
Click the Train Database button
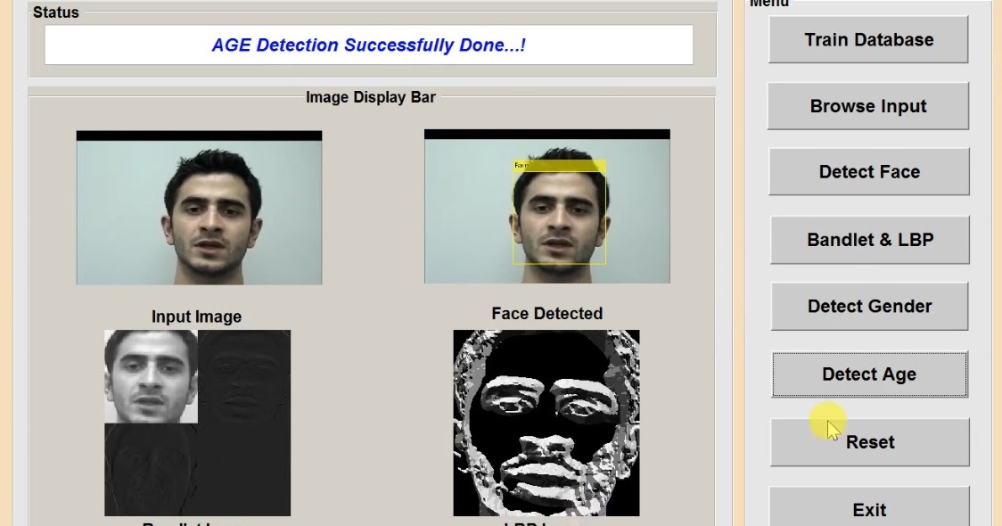coord(867,39)
